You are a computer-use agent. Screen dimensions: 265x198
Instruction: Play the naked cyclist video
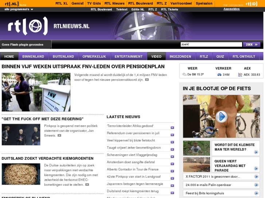[x=221, y=117]
